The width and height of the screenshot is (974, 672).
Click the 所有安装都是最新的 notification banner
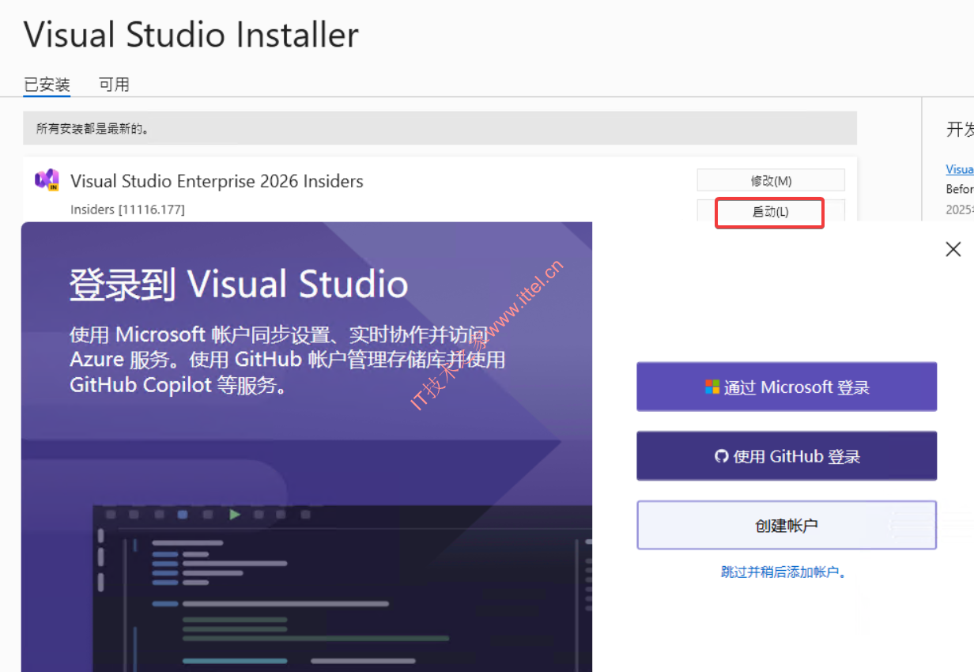click(440, 128)
